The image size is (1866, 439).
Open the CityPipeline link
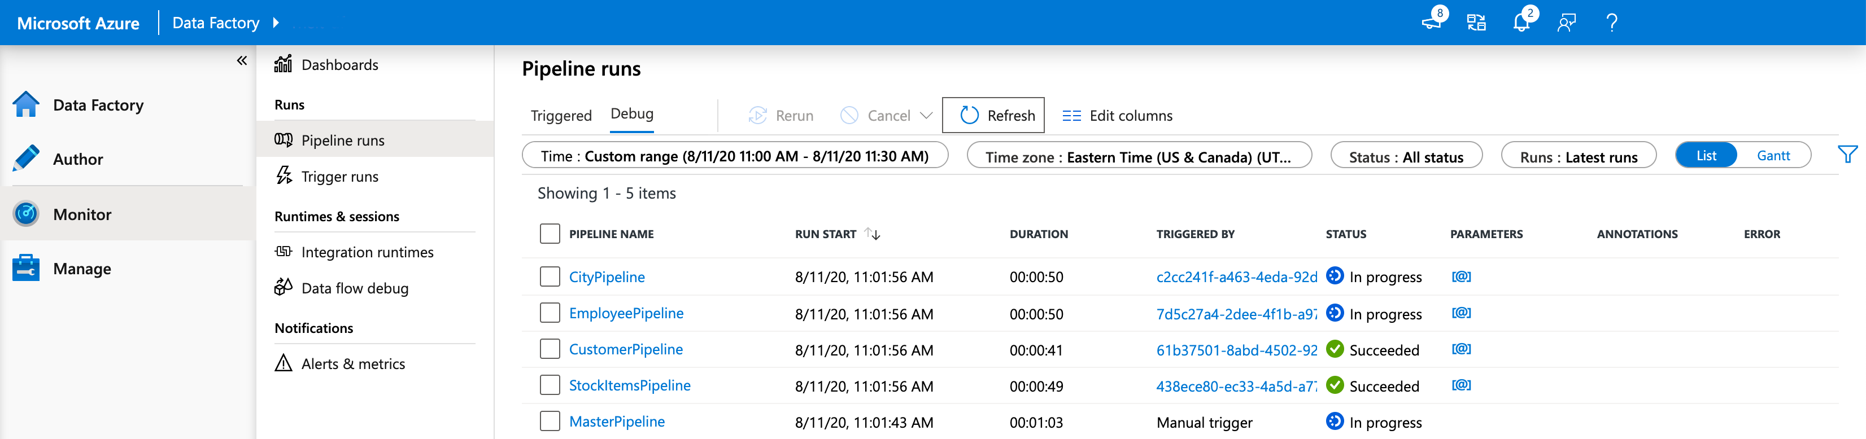pyautogui.click(x=607, y=276)
